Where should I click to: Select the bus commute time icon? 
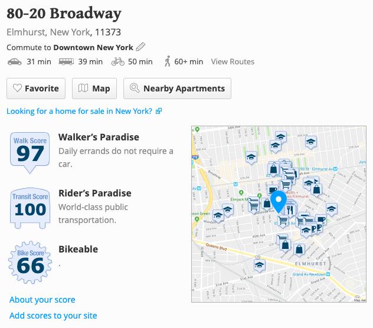pos(66,61)
